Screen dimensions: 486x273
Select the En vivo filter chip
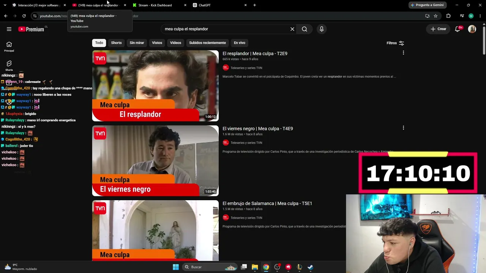239,43
